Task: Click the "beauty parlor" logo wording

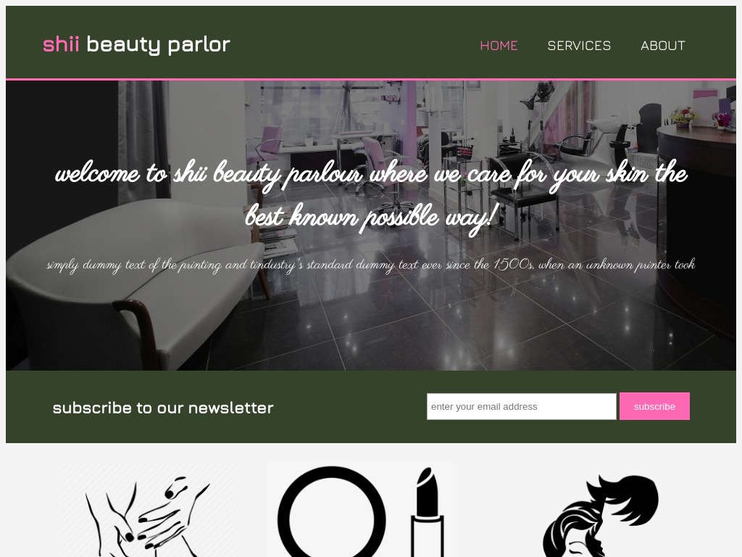Action: click(158, 45)
